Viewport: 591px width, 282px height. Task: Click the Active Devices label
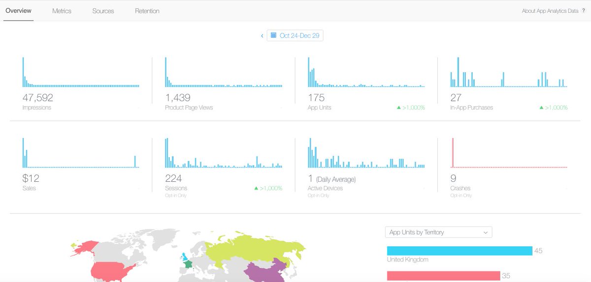pyautogui.click(x=325, y=188)
